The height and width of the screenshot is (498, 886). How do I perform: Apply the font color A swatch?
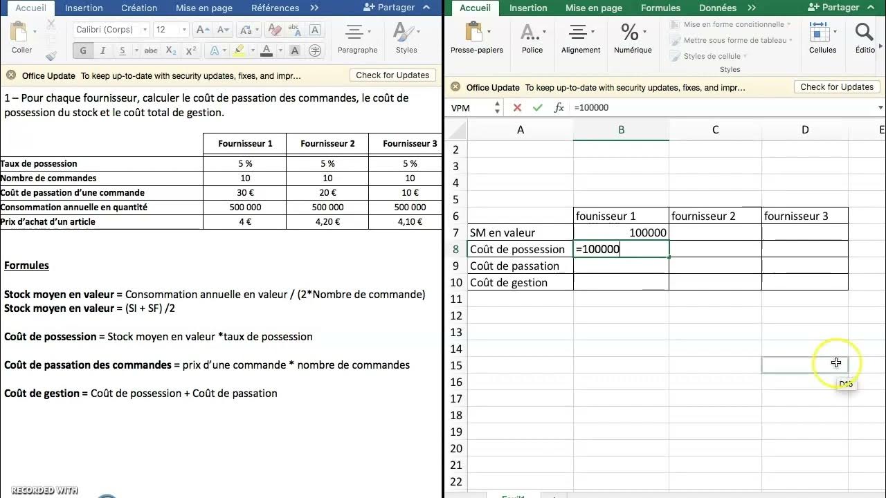tap(266, 50)
